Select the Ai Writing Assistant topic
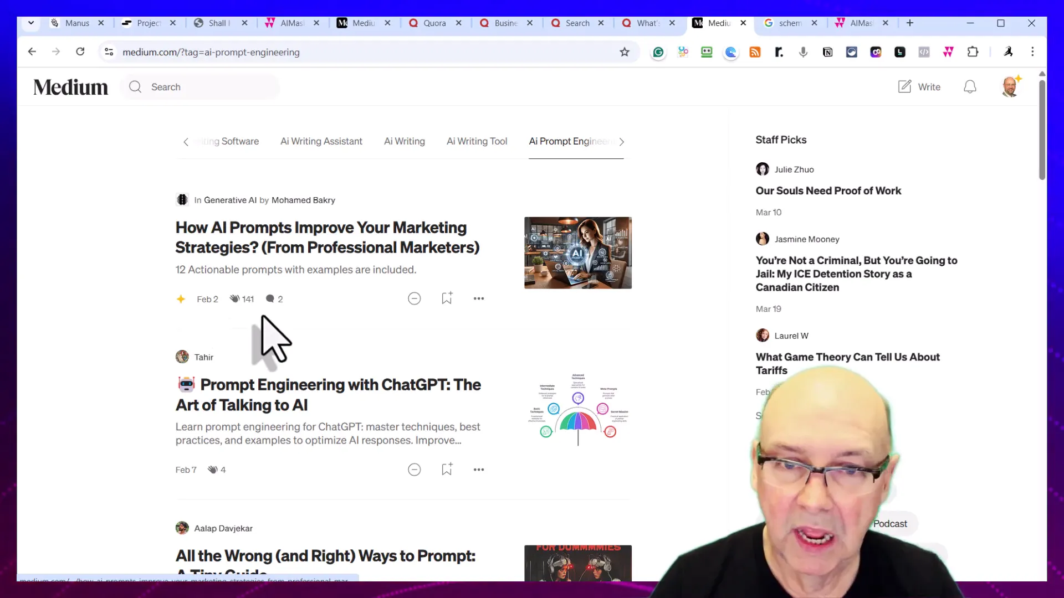 click(321, 141)
